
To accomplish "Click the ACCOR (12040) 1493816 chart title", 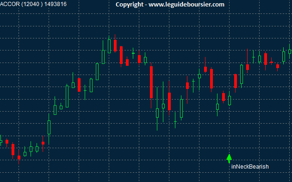I will [33, 4].
